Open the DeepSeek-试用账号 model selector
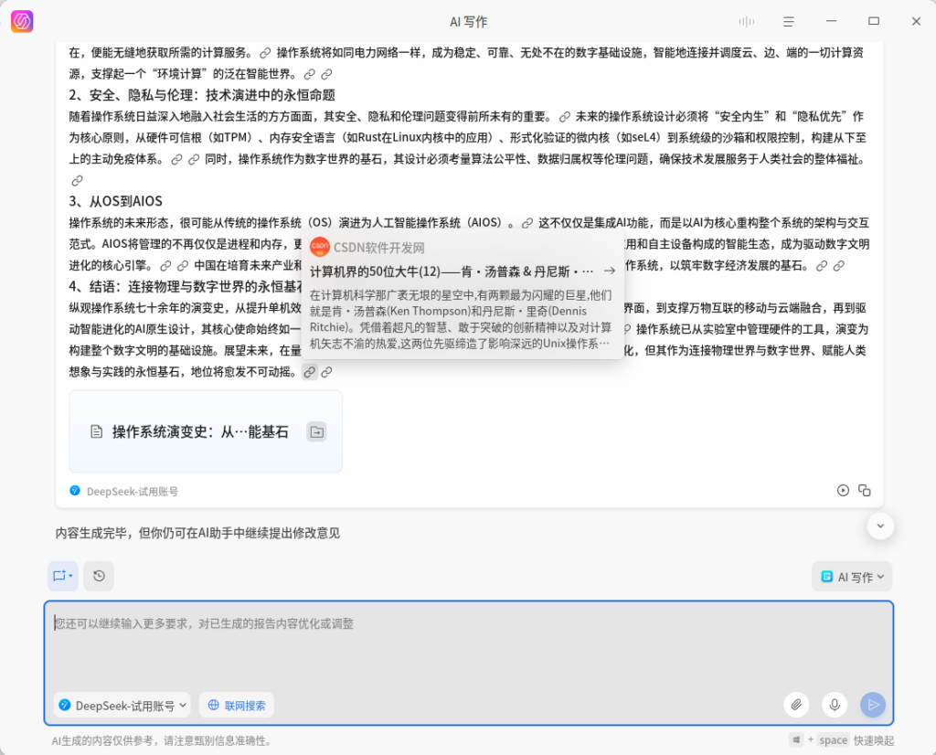This screenshot has height=755, width=936. coord(122,705)
